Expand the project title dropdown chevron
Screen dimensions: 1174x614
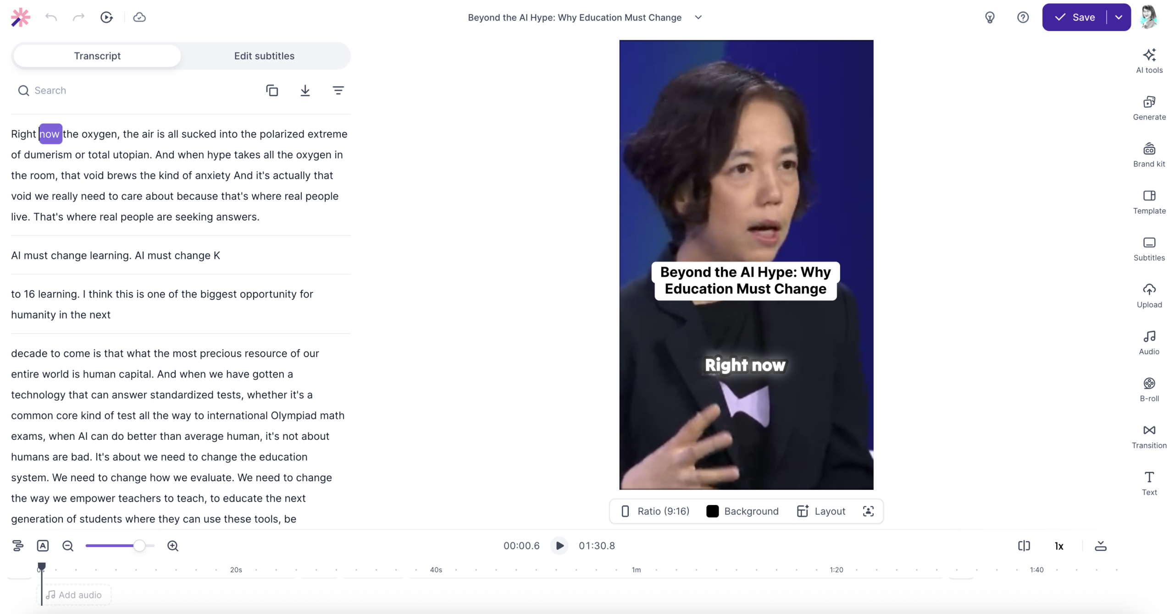(698, 17)
